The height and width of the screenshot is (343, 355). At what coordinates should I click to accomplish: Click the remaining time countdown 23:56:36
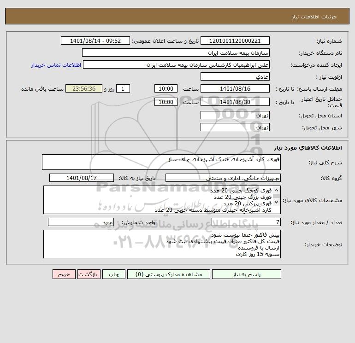[84, 89]
